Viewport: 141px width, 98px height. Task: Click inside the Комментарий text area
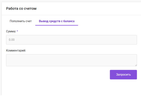[x=71, y=60]
